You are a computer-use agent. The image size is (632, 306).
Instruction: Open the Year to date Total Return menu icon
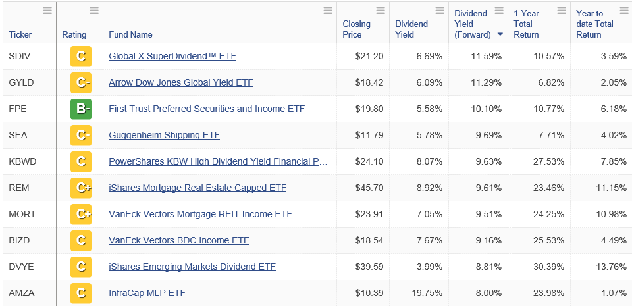coord(623,11)
